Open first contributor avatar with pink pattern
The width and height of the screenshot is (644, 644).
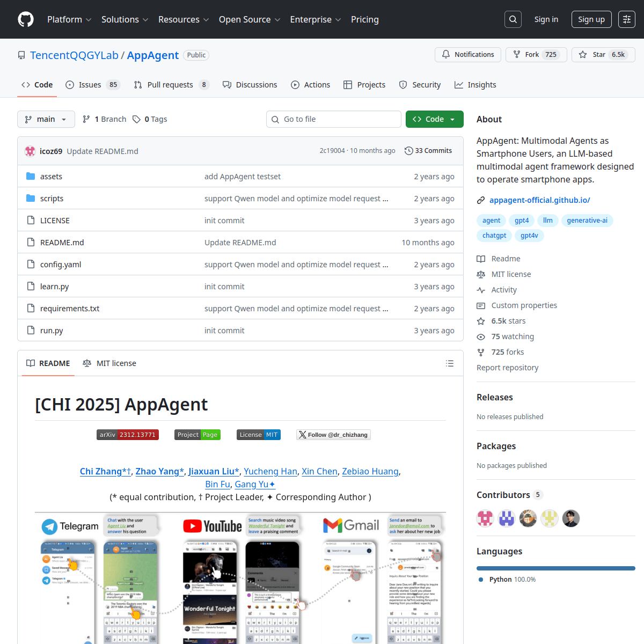click(485, 518)
